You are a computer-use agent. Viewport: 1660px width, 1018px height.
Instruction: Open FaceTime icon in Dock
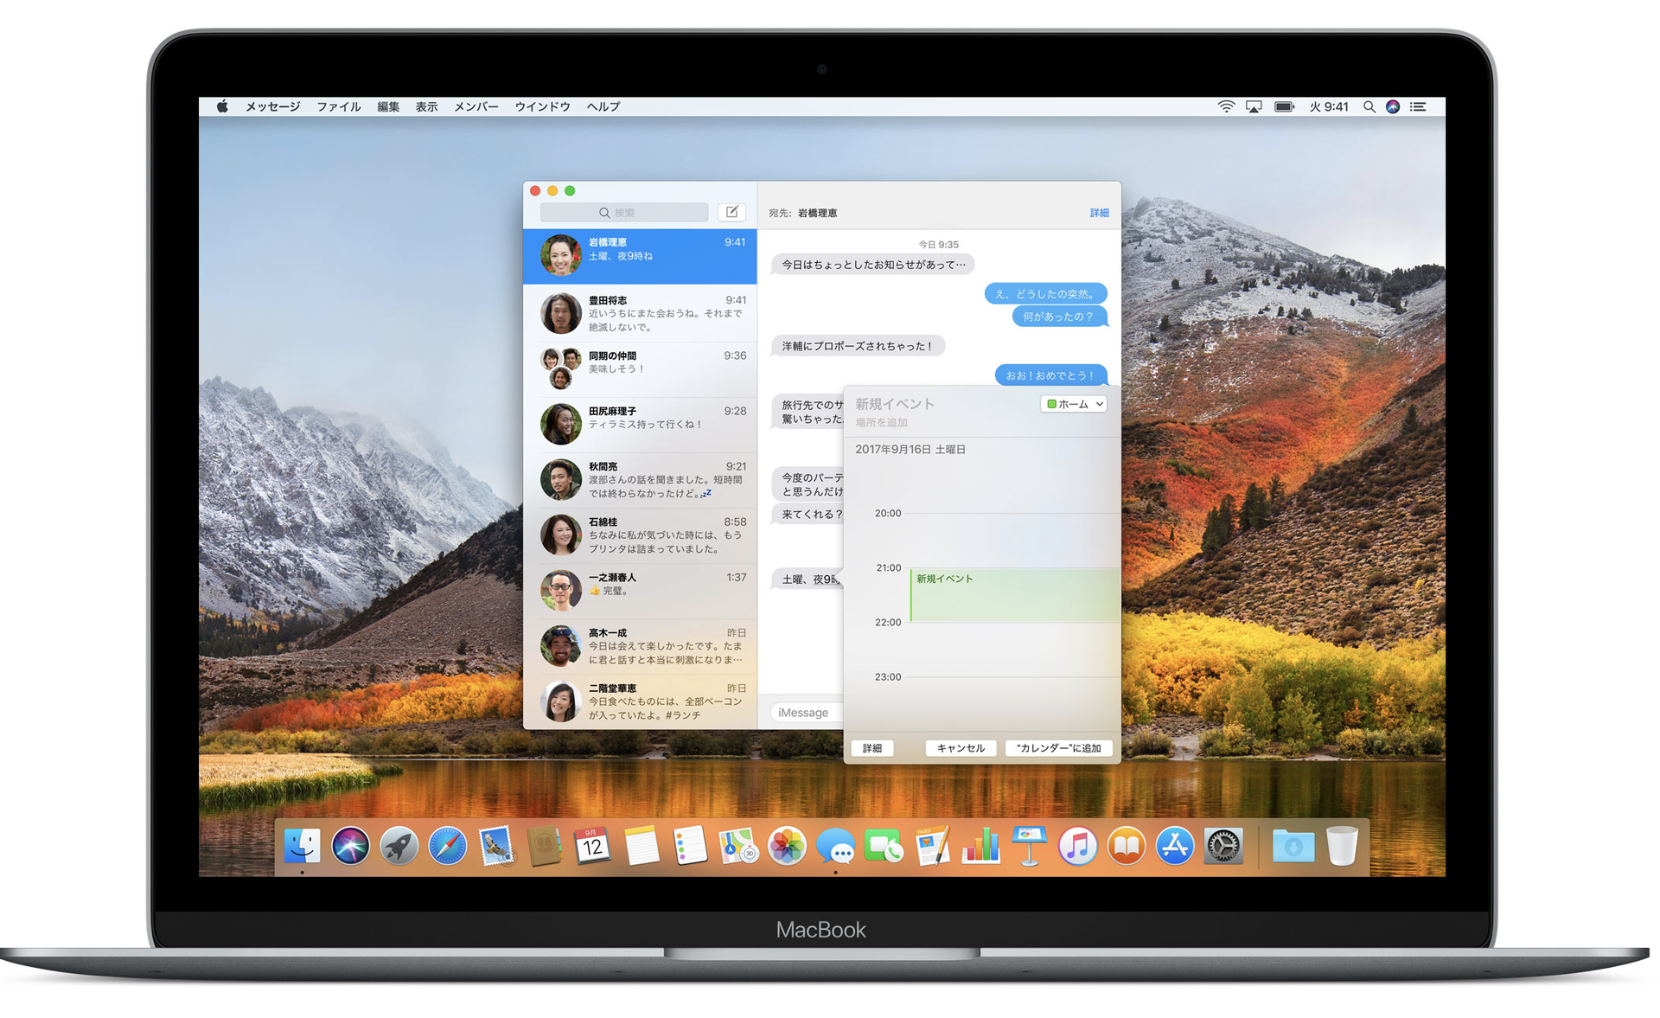pyautogui.click(x=884, y=845)
